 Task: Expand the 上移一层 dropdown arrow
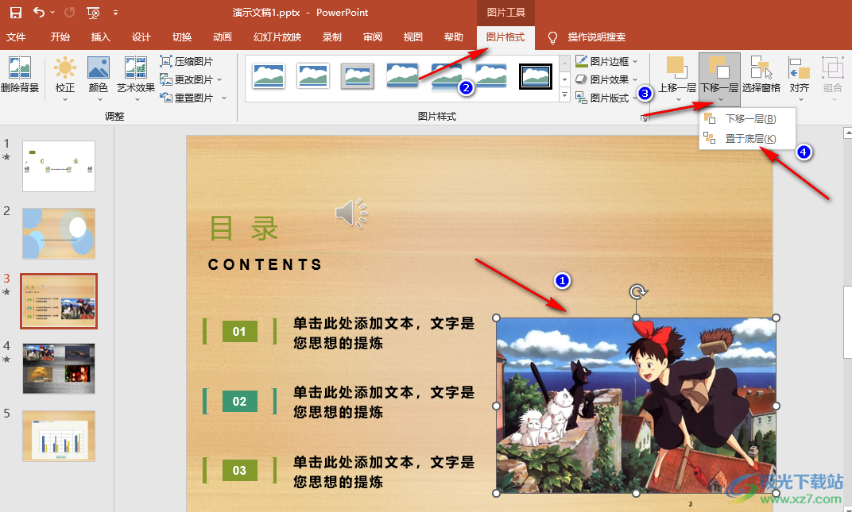point(678,99)
